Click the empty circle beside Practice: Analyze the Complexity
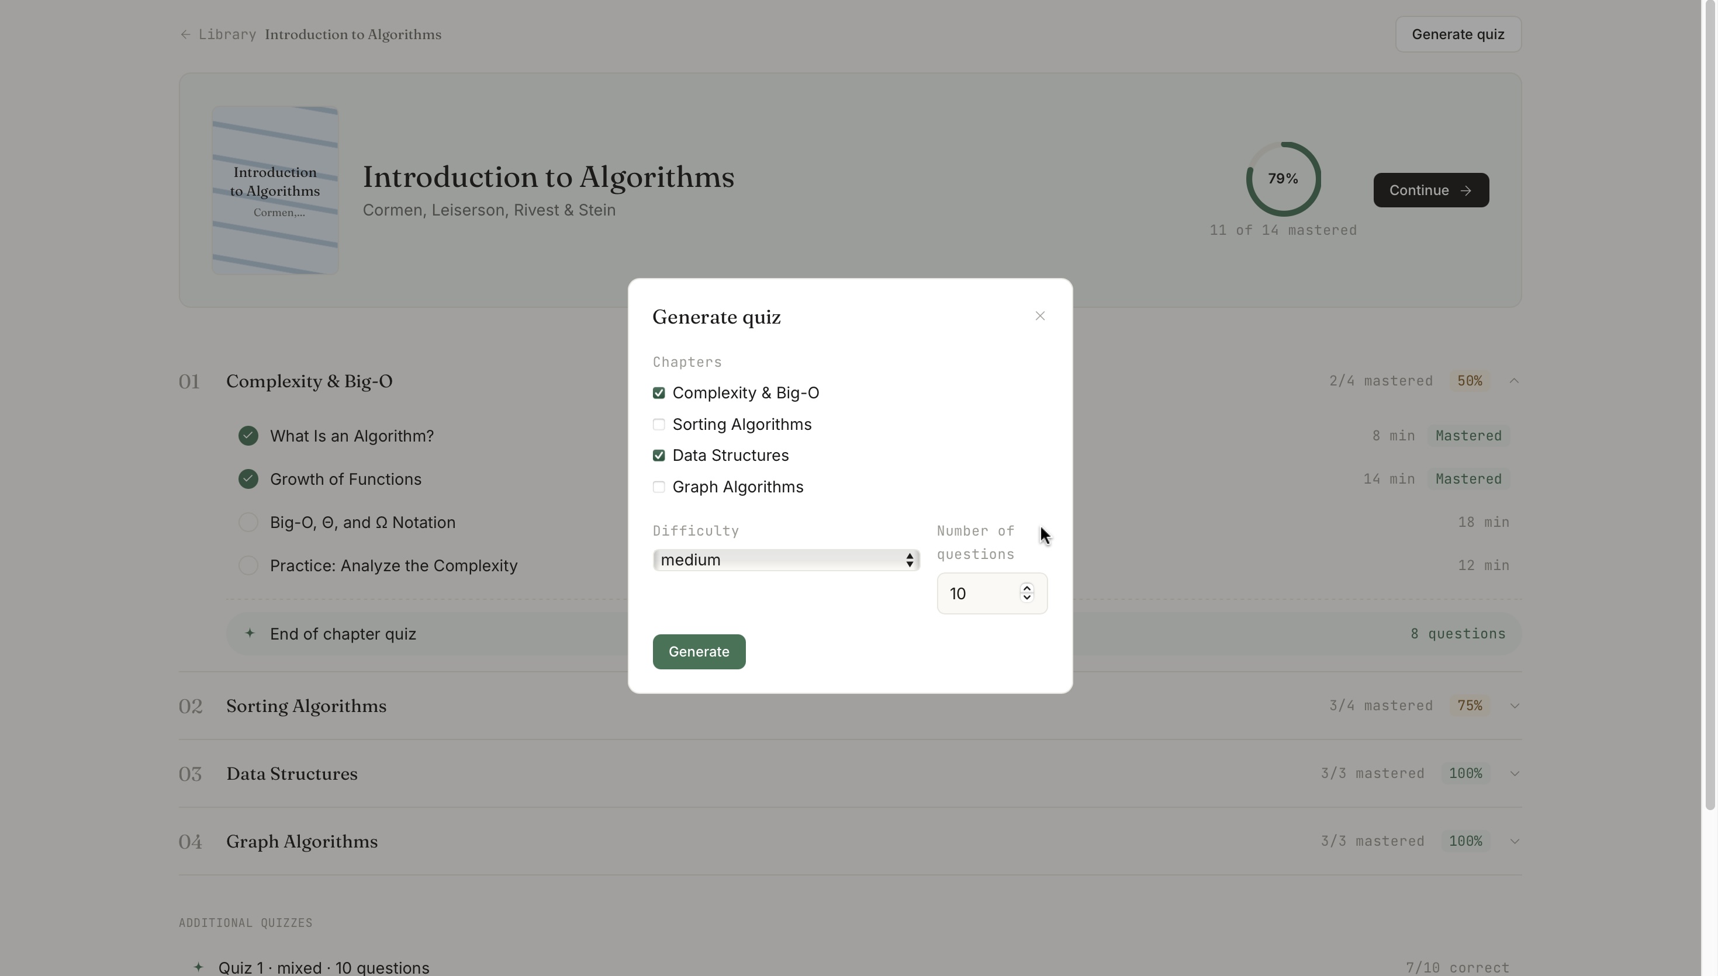Viewport: 1718px width, 976px height. (x=248, y=566)
